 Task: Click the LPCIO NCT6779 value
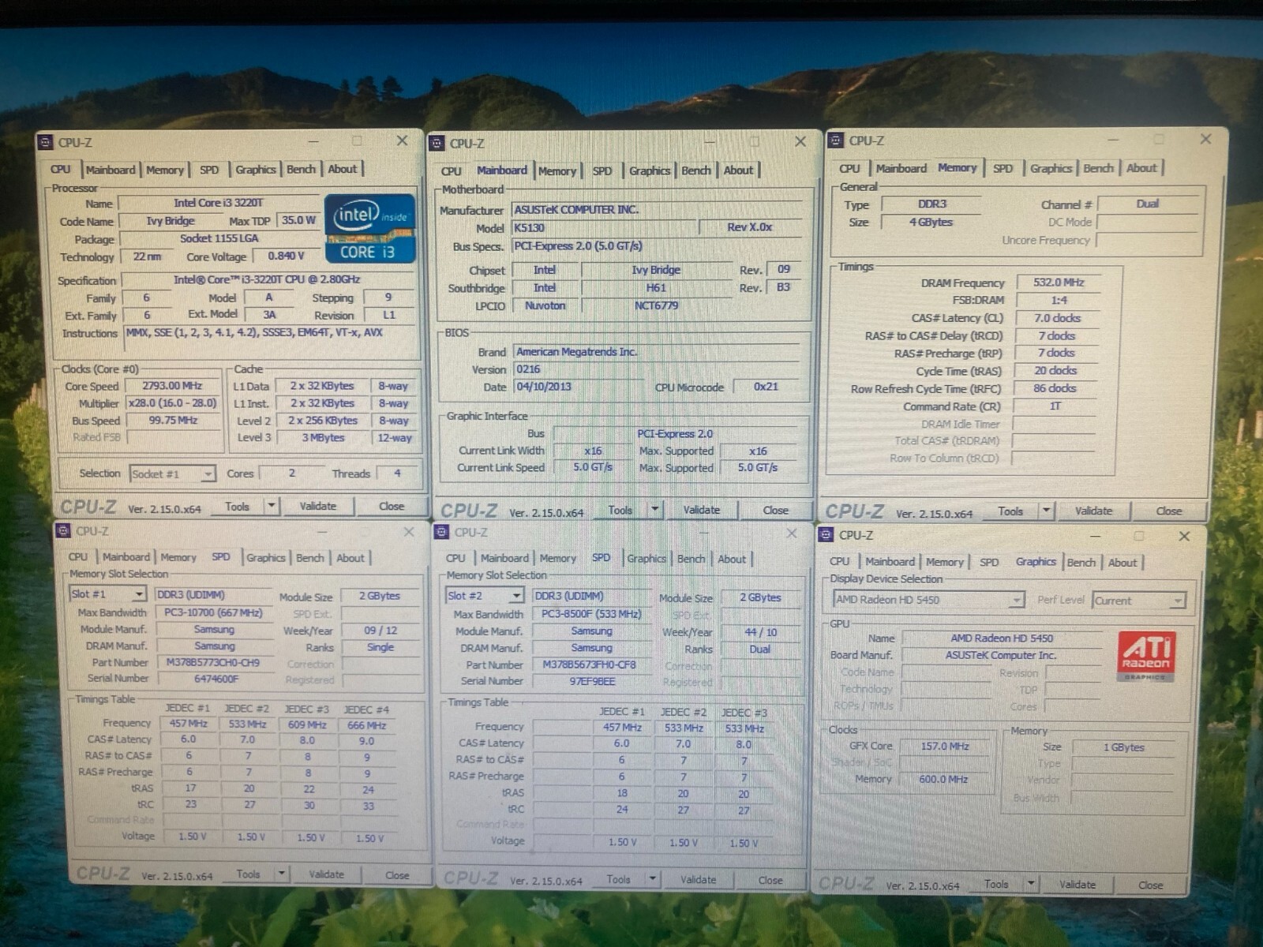pos(656,305)
